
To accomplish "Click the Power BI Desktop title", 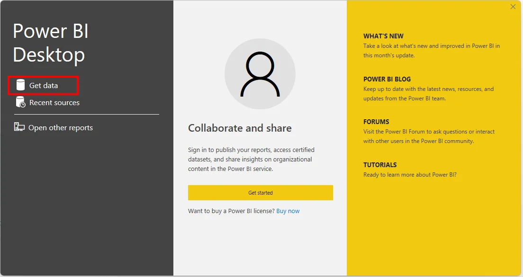I will (51, 43).
